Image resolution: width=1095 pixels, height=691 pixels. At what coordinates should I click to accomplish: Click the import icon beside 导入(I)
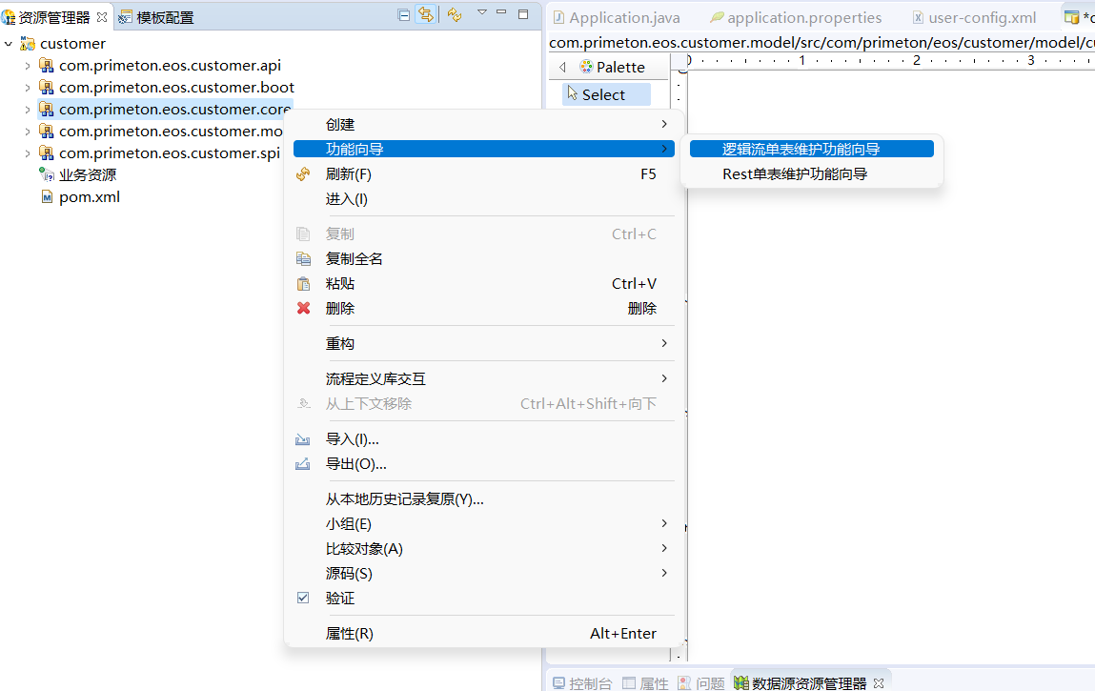click(x=303, y=439)
